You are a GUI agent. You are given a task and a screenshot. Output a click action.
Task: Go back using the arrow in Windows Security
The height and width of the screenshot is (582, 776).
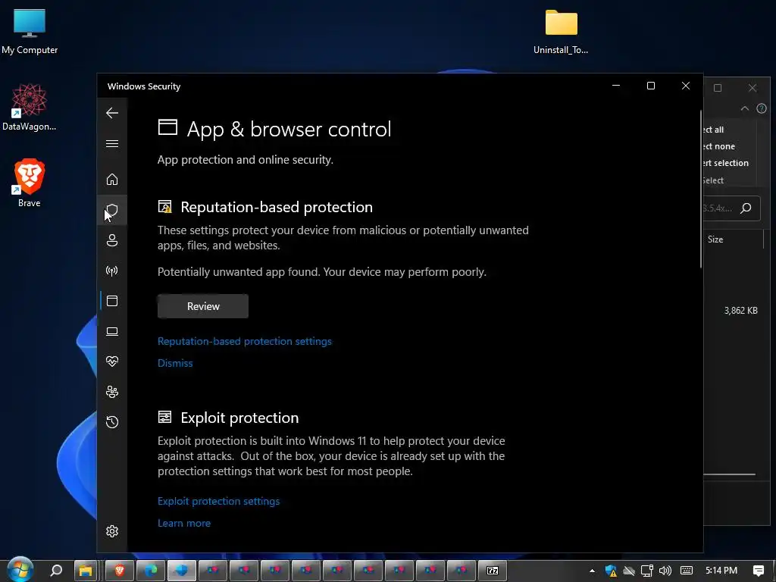coord(112,113)
